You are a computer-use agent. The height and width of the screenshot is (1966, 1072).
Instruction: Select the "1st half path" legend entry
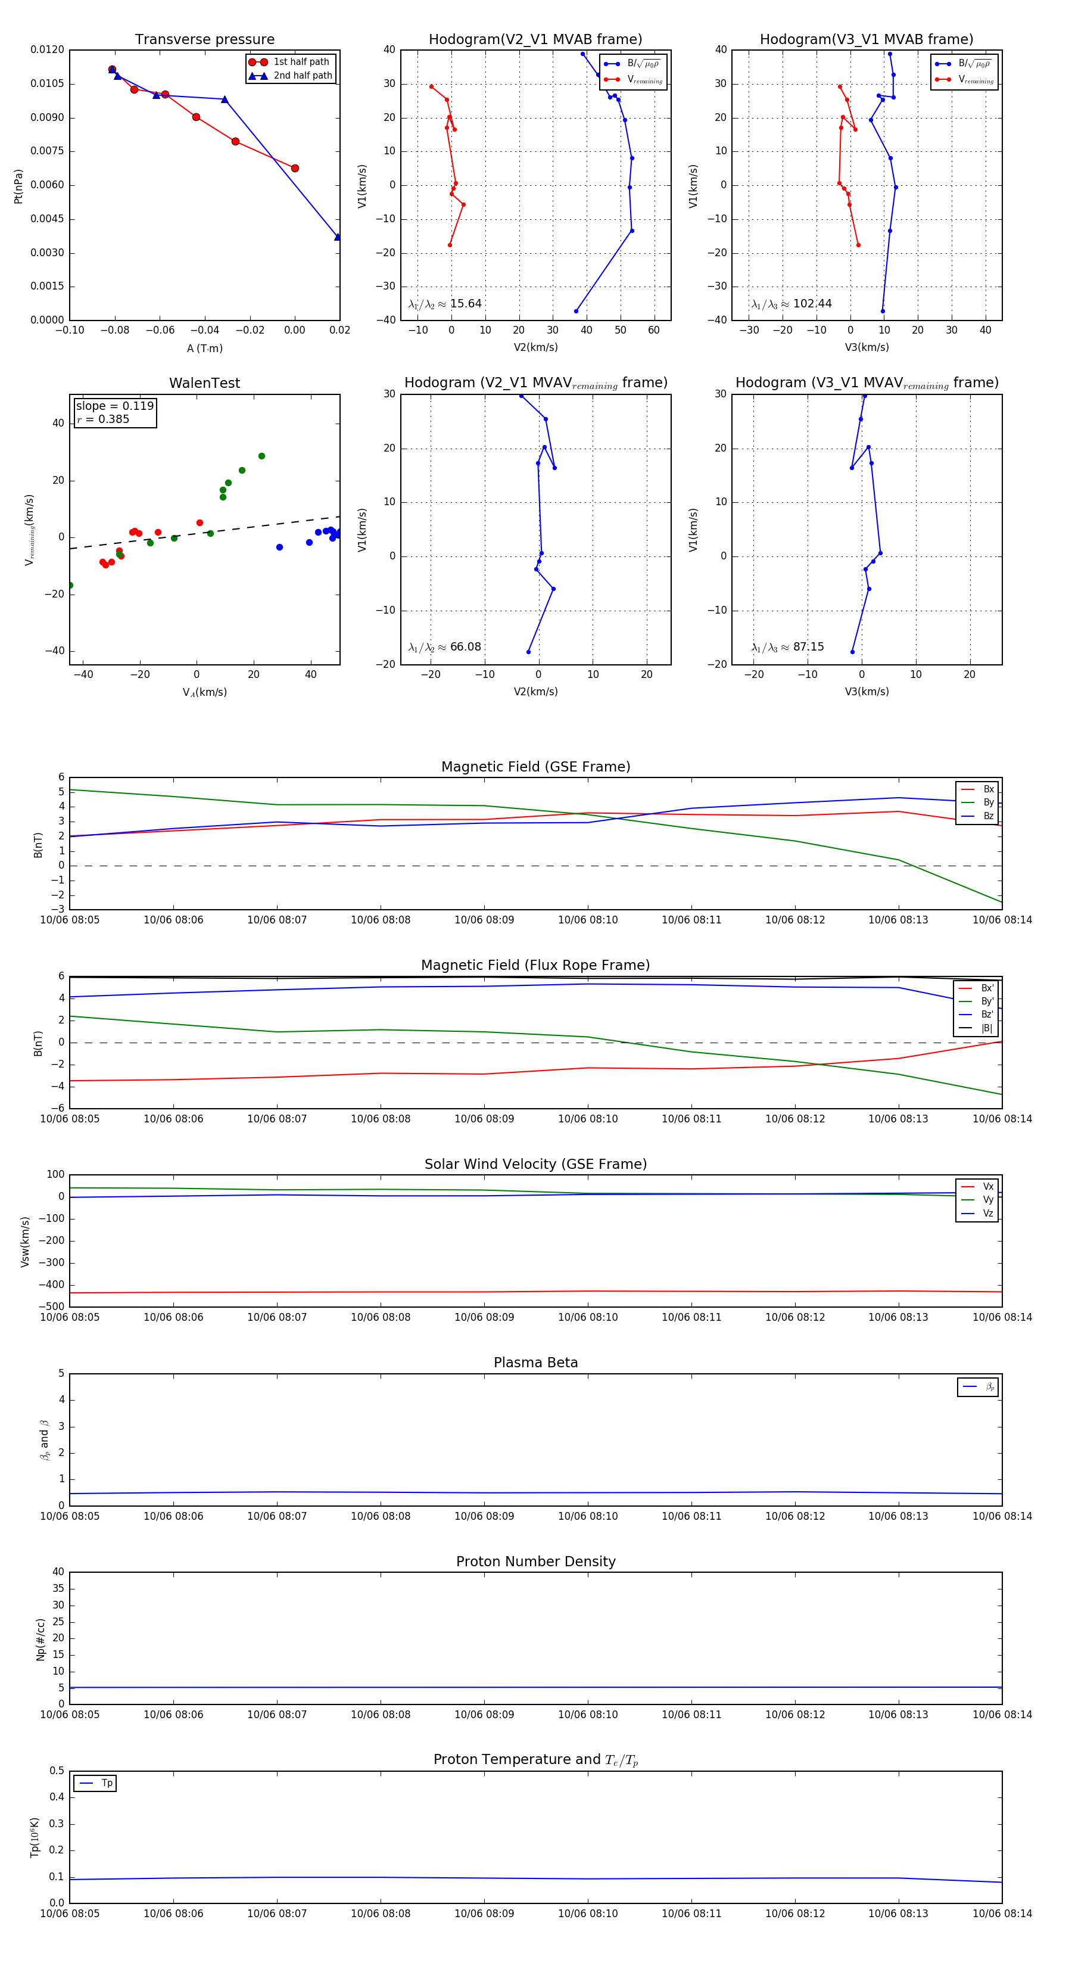tap(291, 62)
